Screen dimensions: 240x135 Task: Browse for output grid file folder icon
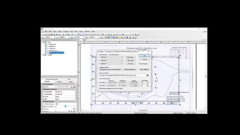click(x=147, y=75)
